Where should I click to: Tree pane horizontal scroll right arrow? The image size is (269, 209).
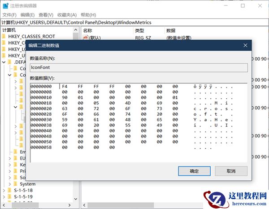69,205
